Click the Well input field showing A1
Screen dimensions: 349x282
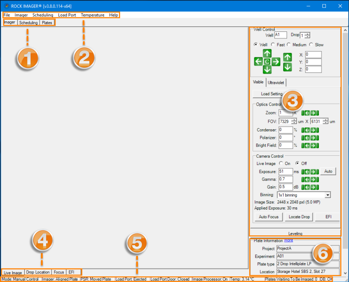pyautogui.click(x=280, y=35)
